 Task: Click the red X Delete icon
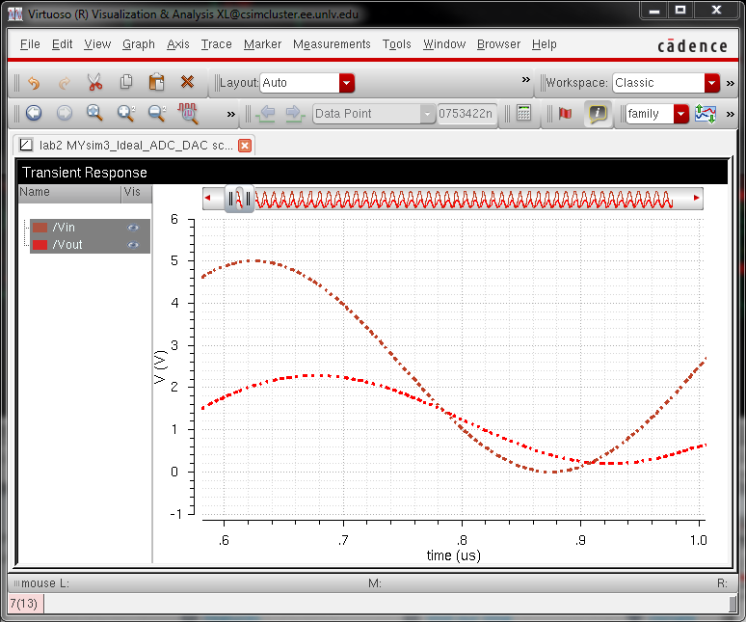188,83
